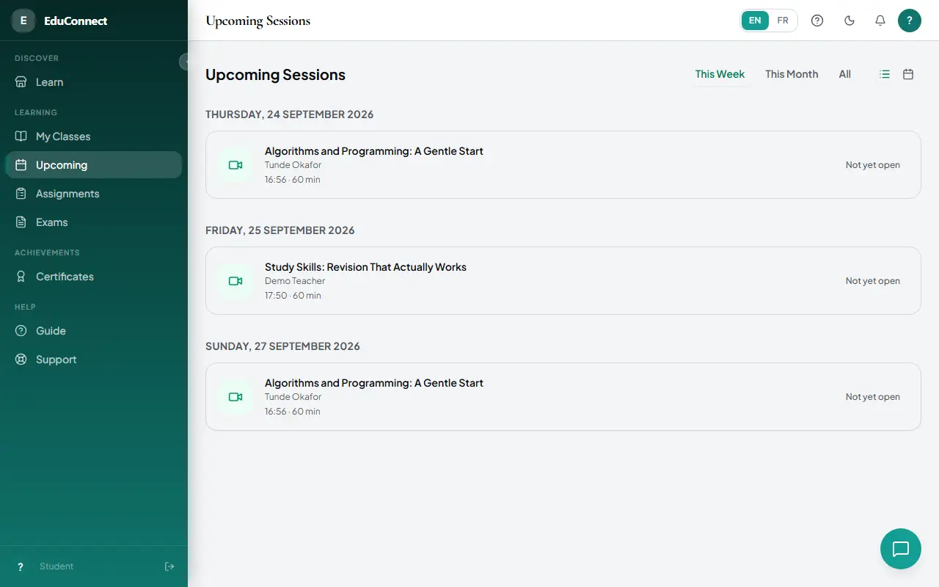This screenshot has height=587, width=939.
Task: Open the Upcoming sidebar item
Action: 94,165
